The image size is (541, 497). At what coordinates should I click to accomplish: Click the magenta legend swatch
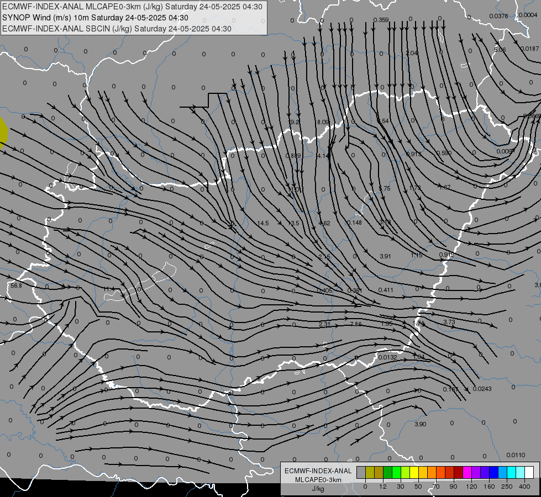(x=467, y=472)
